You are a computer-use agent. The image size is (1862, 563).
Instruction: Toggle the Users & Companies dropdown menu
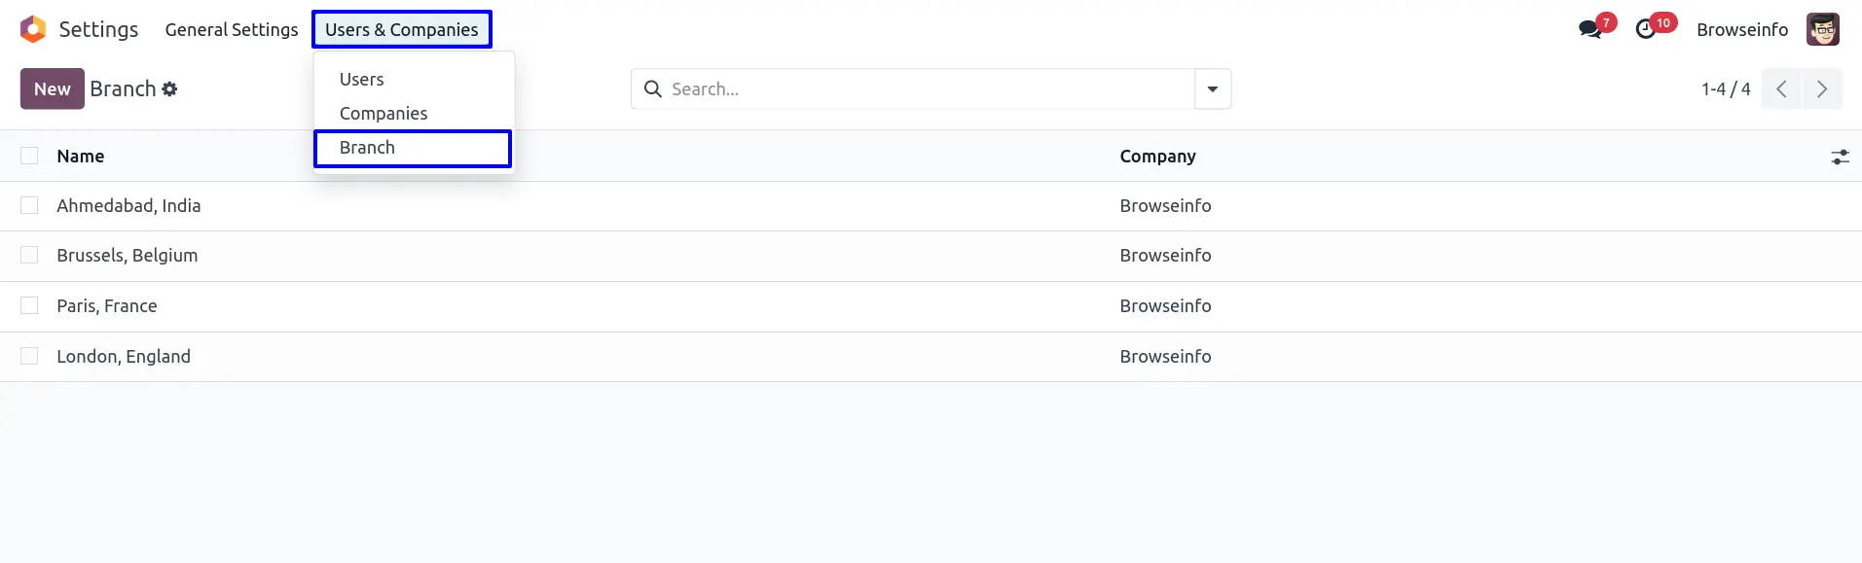[x=401, y=29]
